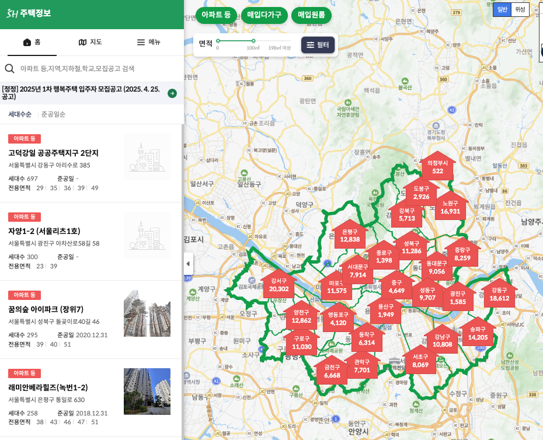Click the green arrow on the notice banner
This screenshot has width=543, height=440.
click(172, 93)
